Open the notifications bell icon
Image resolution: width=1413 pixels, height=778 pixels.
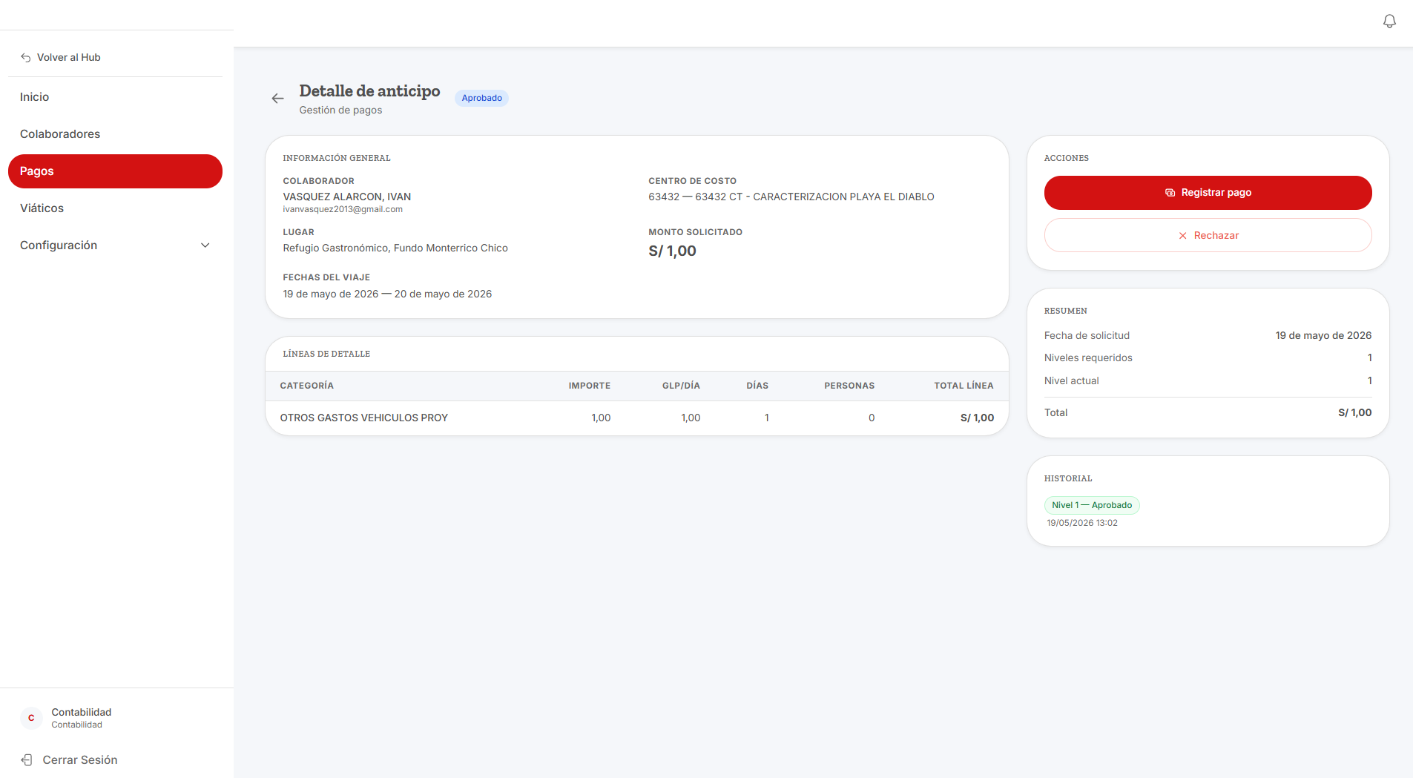click(1389, 22)
